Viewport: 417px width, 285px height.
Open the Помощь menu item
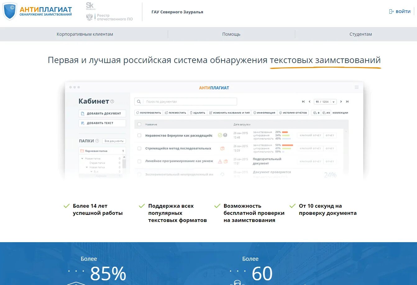pyautogui.click(x=231, y=34)
